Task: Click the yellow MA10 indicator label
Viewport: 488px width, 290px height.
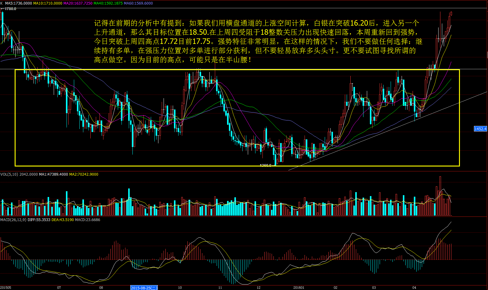Action: coord(47,3)
